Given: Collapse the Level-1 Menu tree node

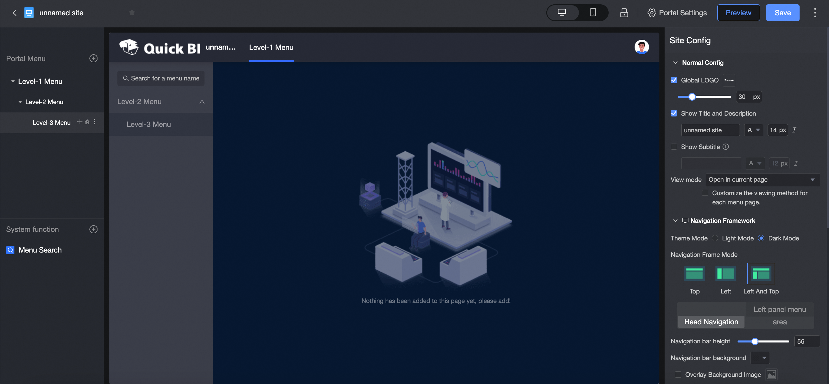Looking at the screenshot, I should coord(13,81).
